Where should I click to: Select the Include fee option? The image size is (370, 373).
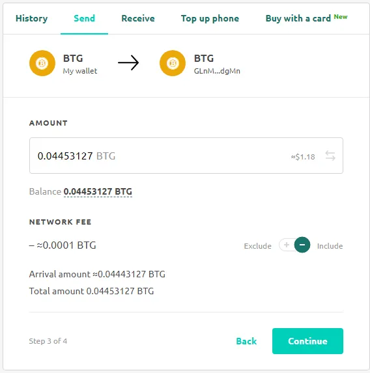[330, 246]
